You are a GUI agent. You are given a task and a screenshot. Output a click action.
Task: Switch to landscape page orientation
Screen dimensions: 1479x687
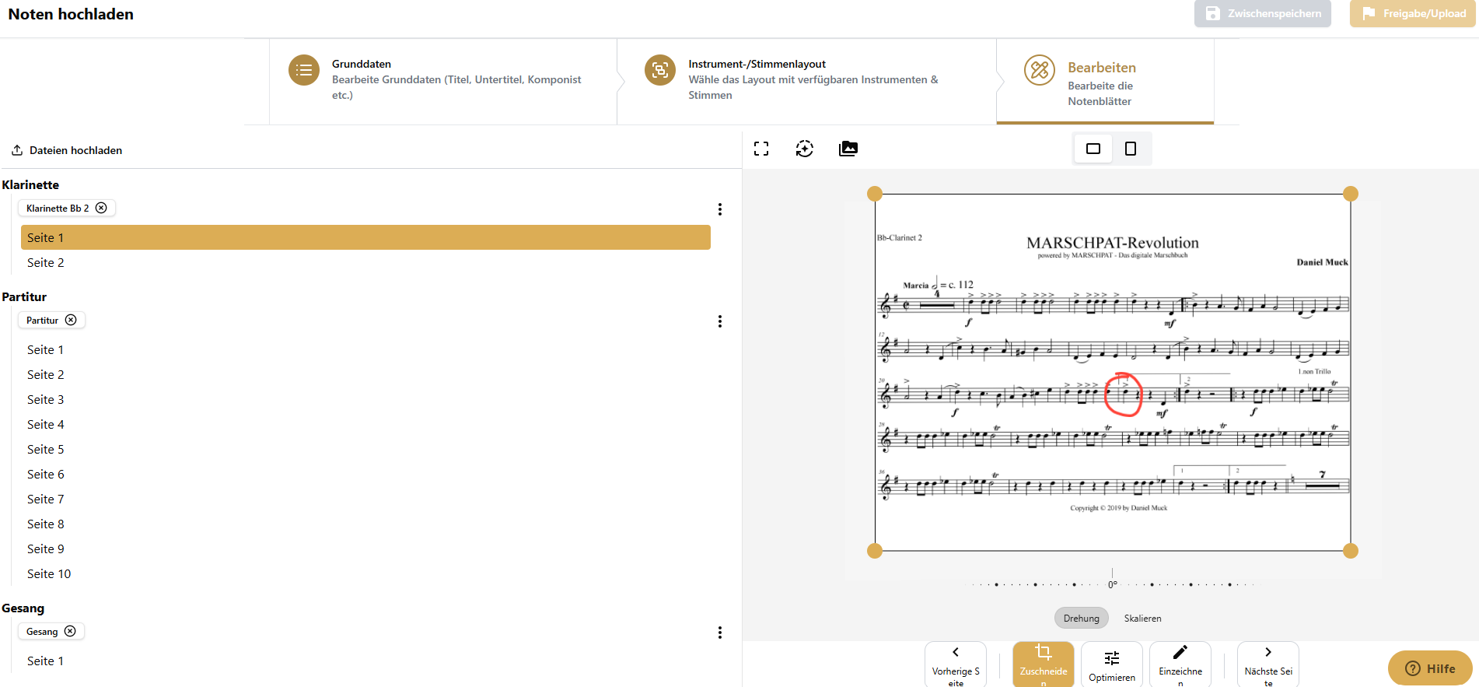[x=1093, y=149]
